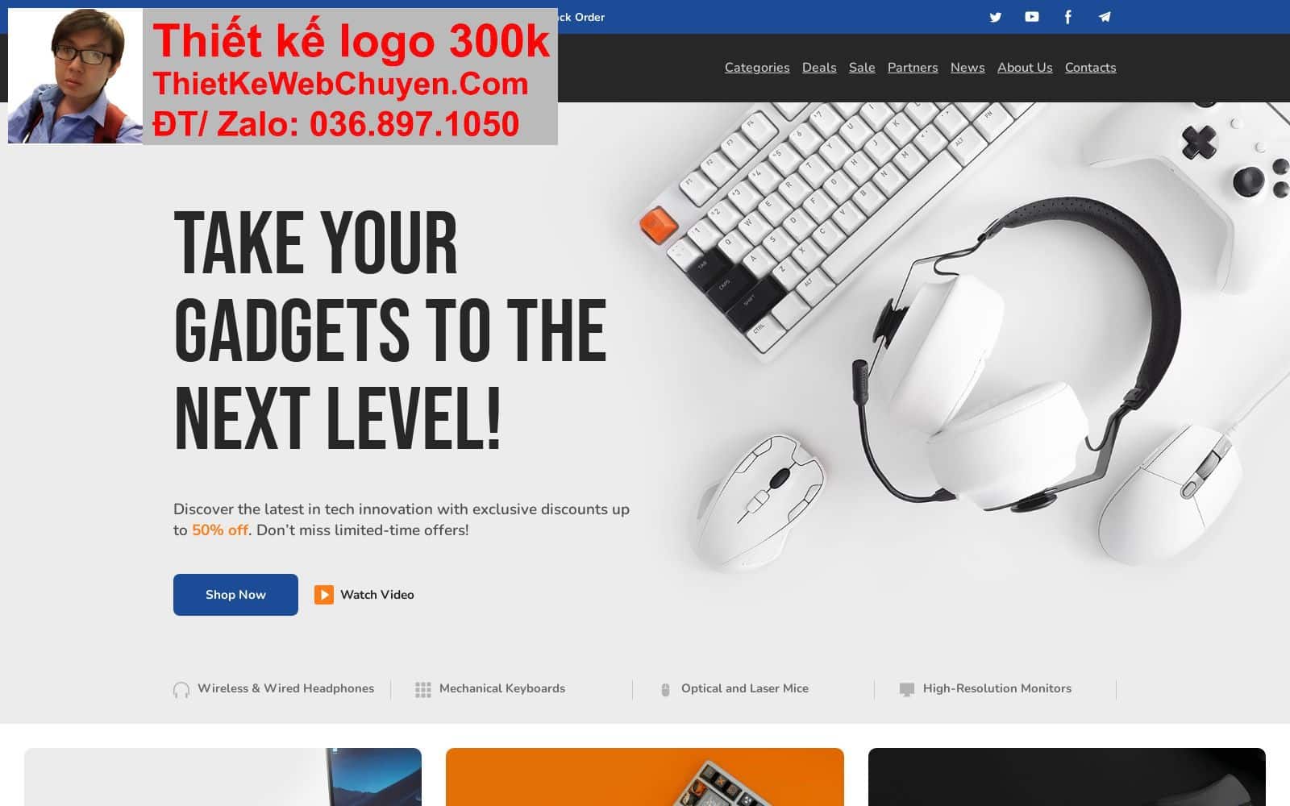Viewport: 1290px width, 806px height.
Task: Click the monitor icon in category strip
Action: [x=907, y=689]
